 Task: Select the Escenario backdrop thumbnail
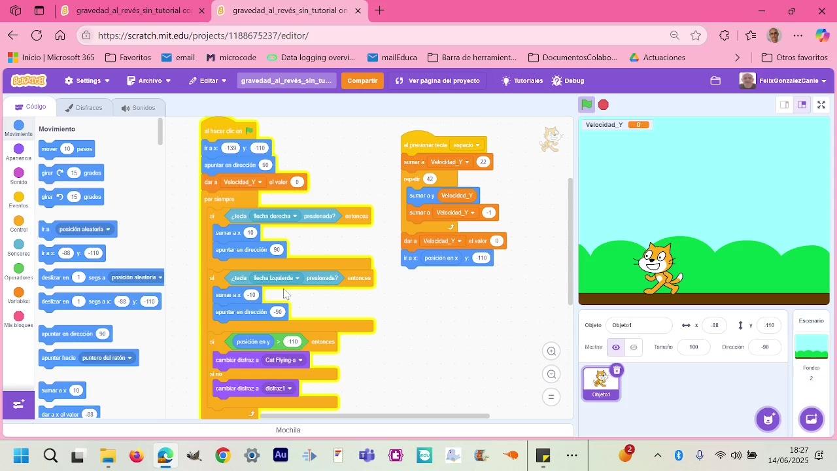[811, 347]
